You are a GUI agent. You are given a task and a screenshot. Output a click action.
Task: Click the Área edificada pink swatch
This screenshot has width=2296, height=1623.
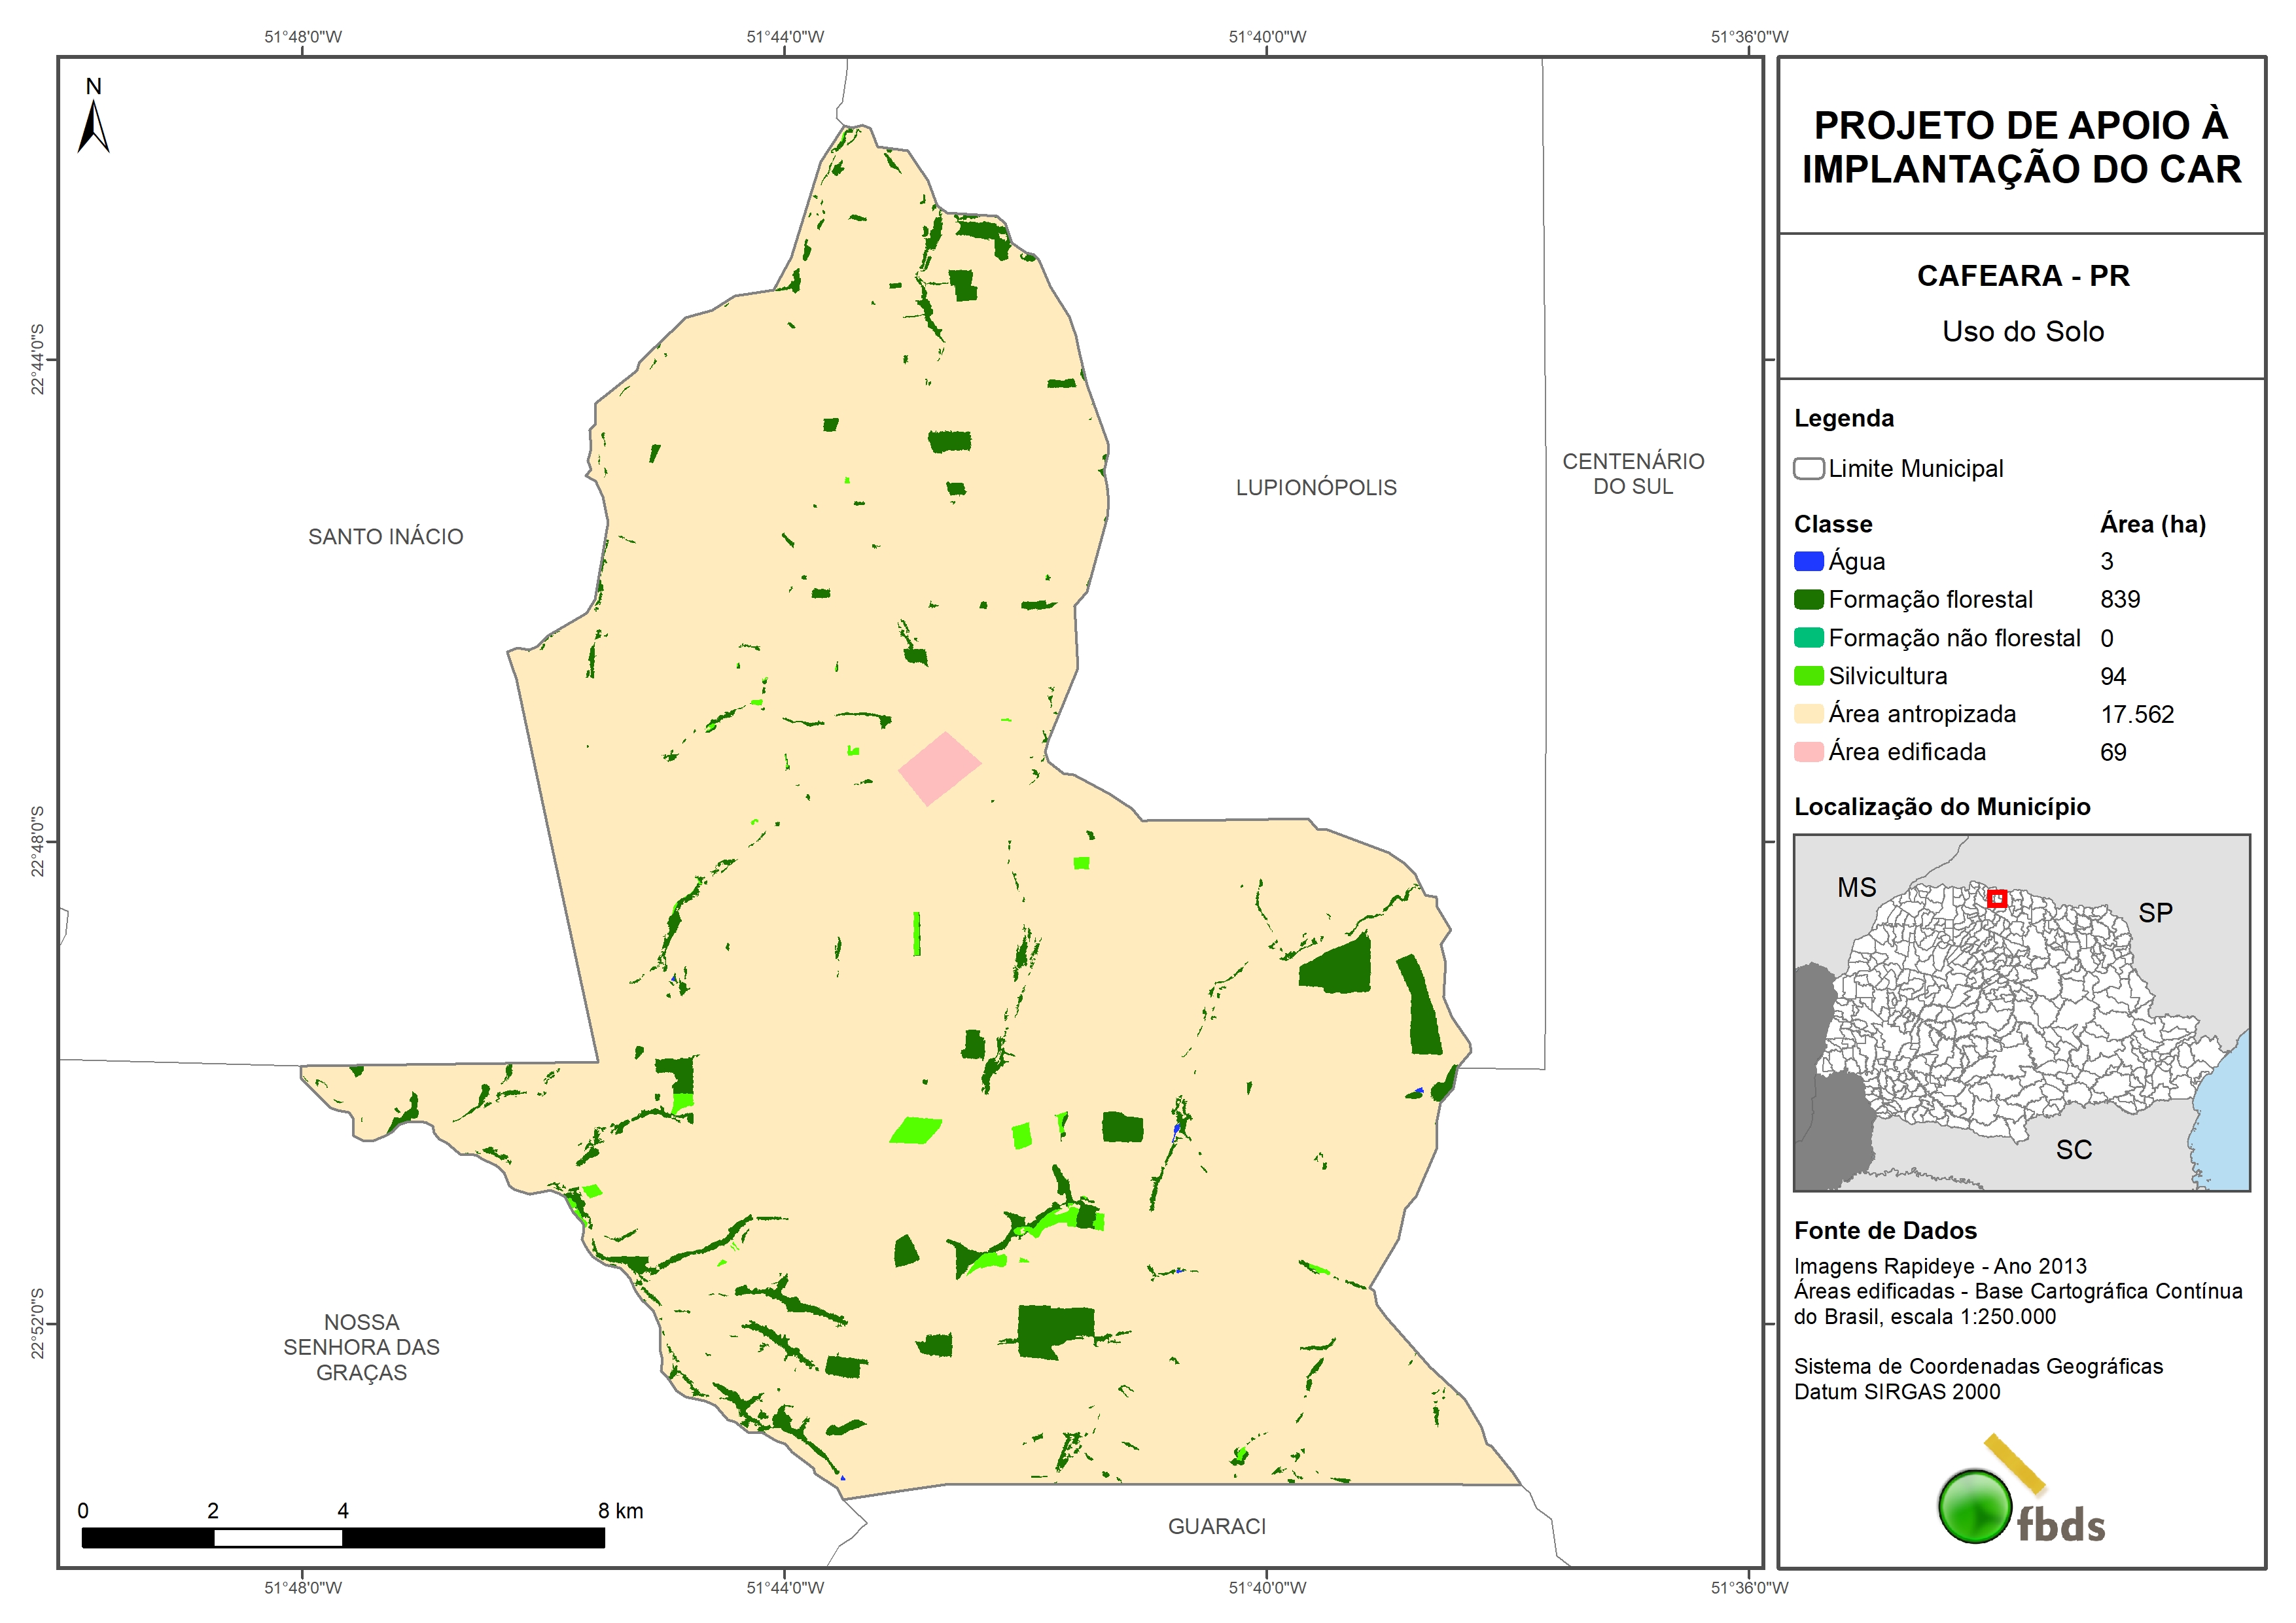pyautogui.click(x=1808, y=752)
